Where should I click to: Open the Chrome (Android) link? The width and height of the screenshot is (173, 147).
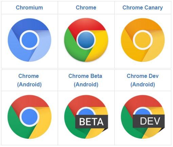click(29, 80)
